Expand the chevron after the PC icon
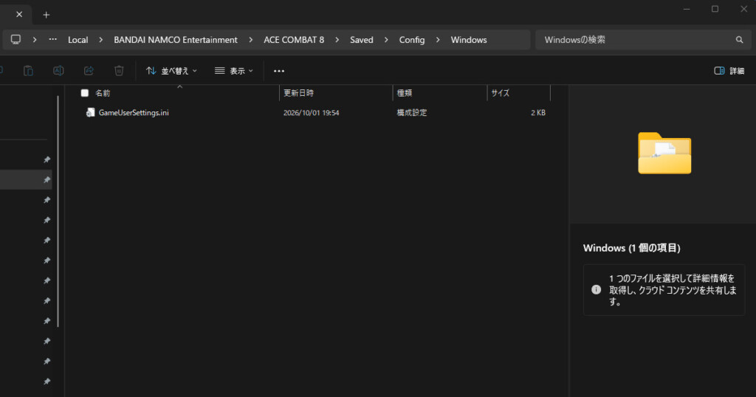The image size is (756, 397). coord(35,40)
